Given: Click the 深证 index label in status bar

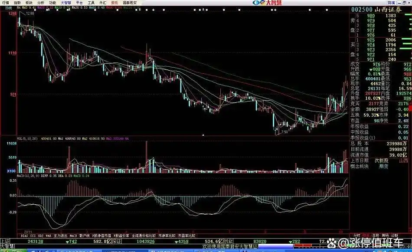Looking at the screenshot, I should point(117,241).
